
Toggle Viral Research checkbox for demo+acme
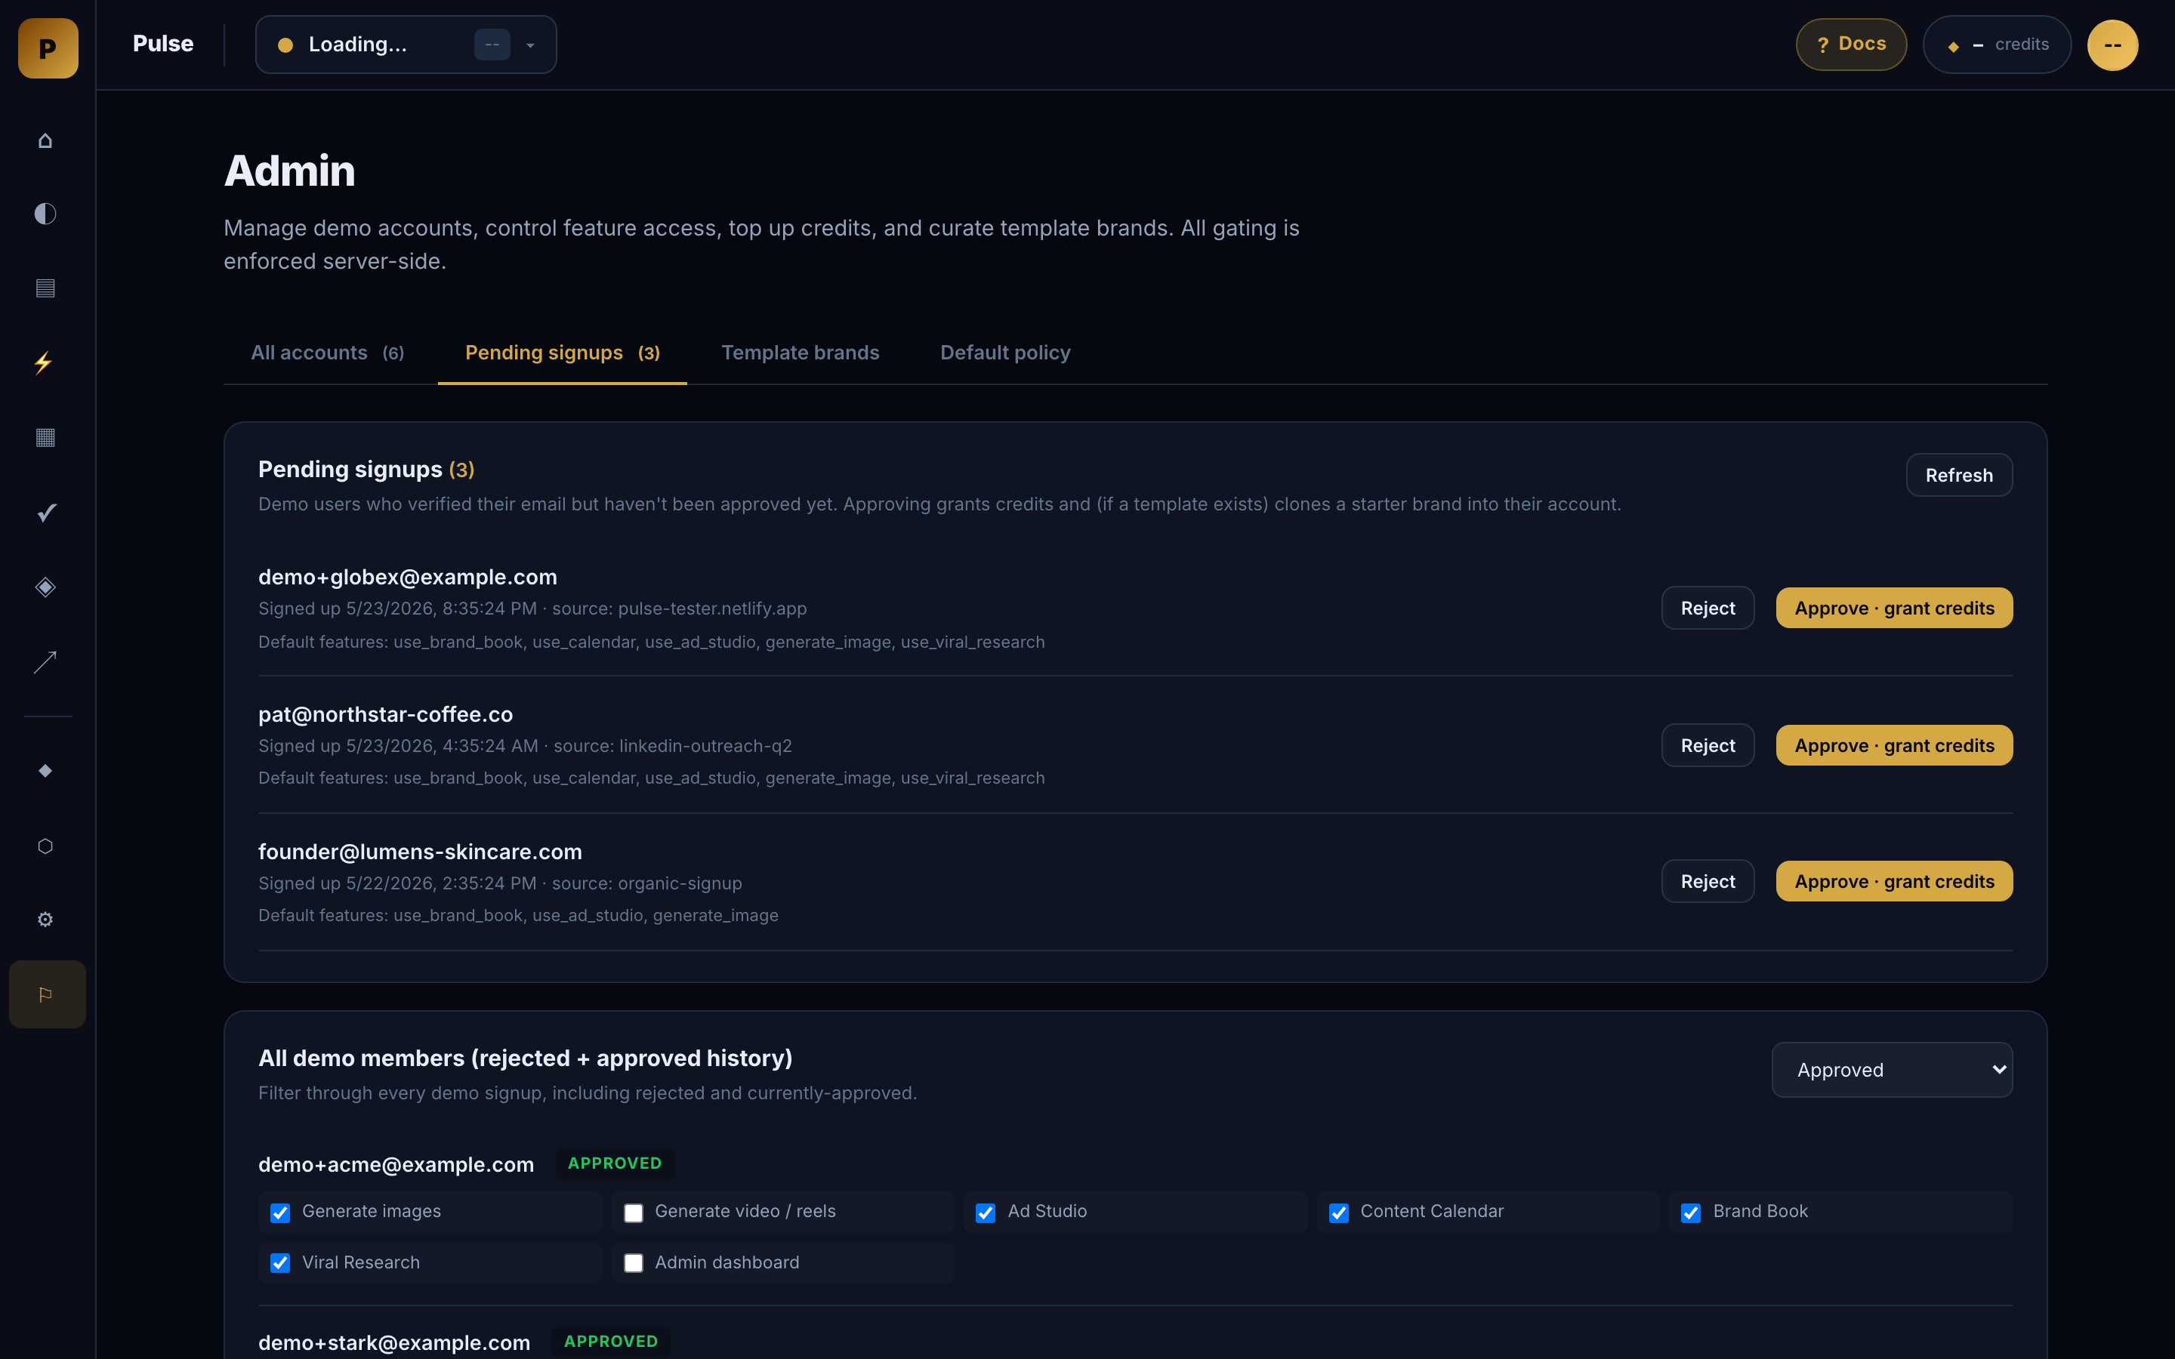(x=280, y=1263)
